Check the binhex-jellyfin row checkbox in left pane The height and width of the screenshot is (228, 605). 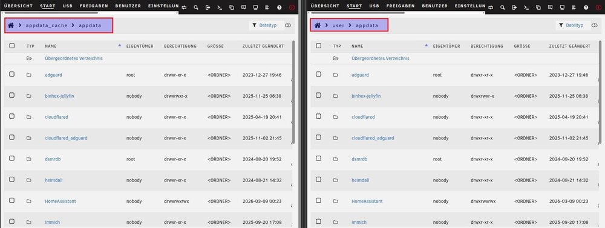[x=12, y=95]
